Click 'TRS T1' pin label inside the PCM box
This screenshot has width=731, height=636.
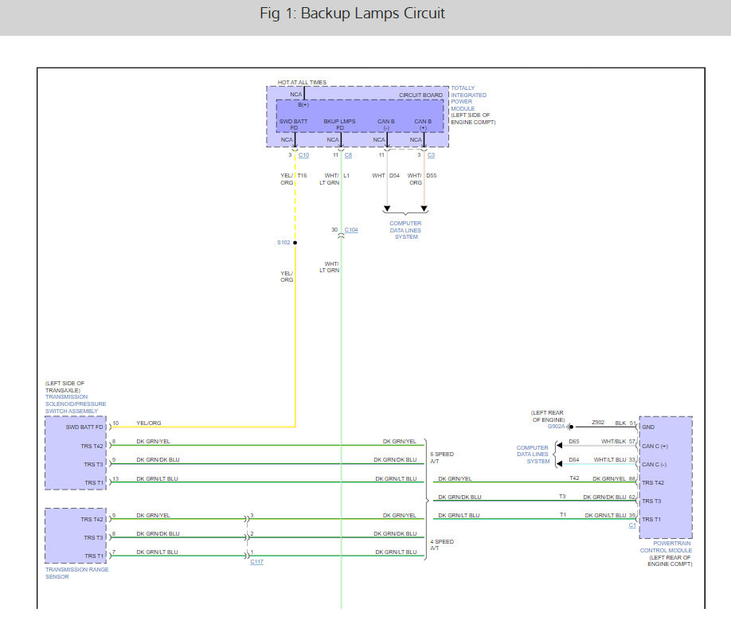click(651, 519)
